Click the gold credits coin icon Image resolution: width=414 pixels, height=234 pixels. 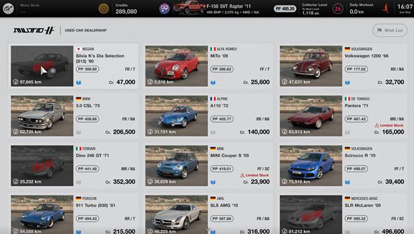pos(103,9)
